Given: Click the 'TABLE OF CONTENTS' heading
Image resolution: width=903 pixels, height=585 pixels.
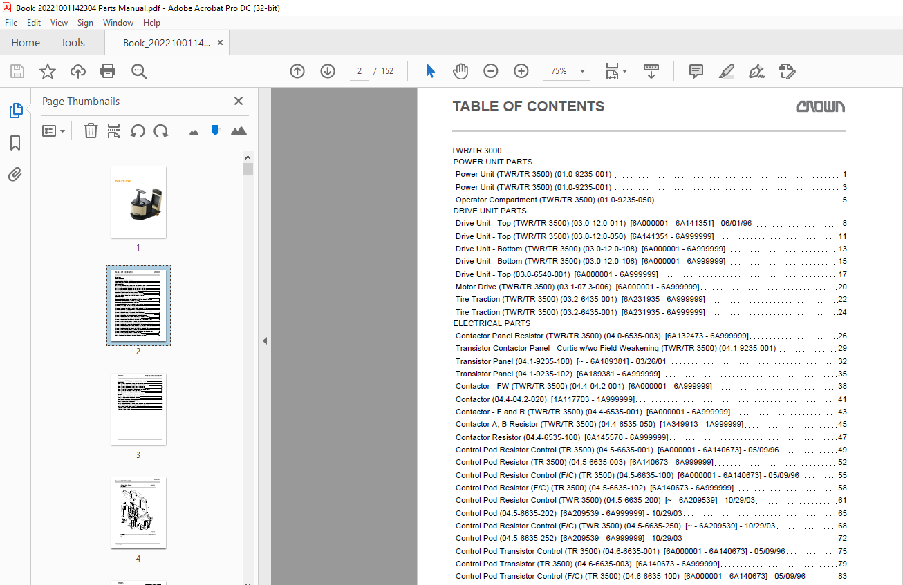Looking at the screenshot, I should [528, 106].
